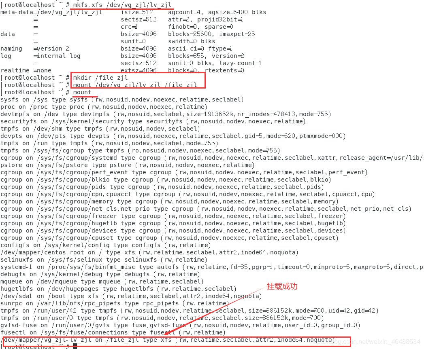
Task: Click the terminal cursor at last prompt
Action: click(75, 347)
